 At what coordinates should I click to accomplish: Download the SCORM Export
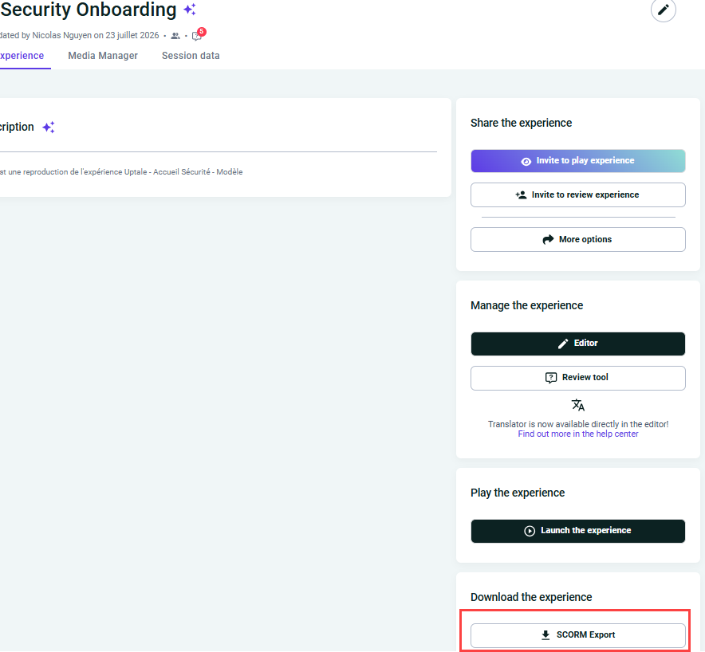pyautogui.click(x=577, y=635)
